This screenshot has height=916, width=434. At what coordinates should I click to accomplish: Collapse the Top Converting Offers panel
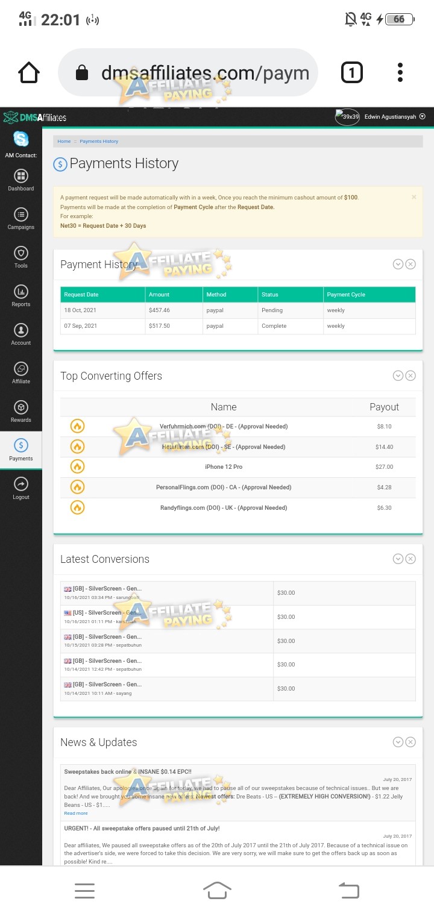coord(398,375)
